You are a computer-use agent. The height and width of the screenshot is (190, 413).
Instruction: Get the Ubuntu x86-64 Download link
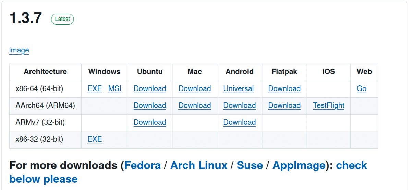150,88
